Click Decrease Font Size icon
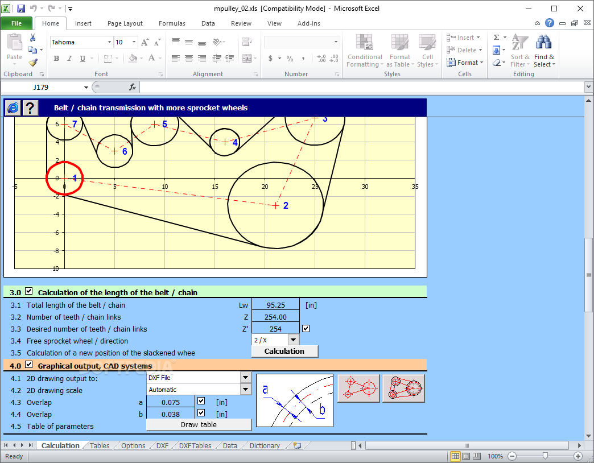Screen dimensions: 594x463 [158, 43]
